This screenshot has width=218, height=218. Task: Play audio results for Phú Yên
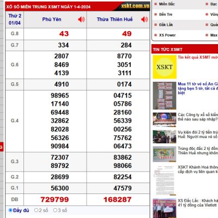click(x=81, y=20)
